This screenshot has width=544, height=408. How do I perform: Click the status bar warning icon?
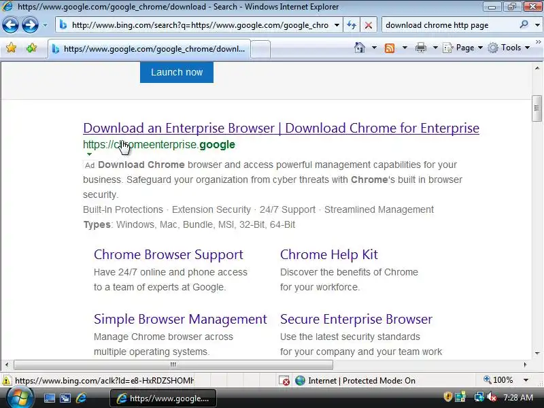(6, 381)
